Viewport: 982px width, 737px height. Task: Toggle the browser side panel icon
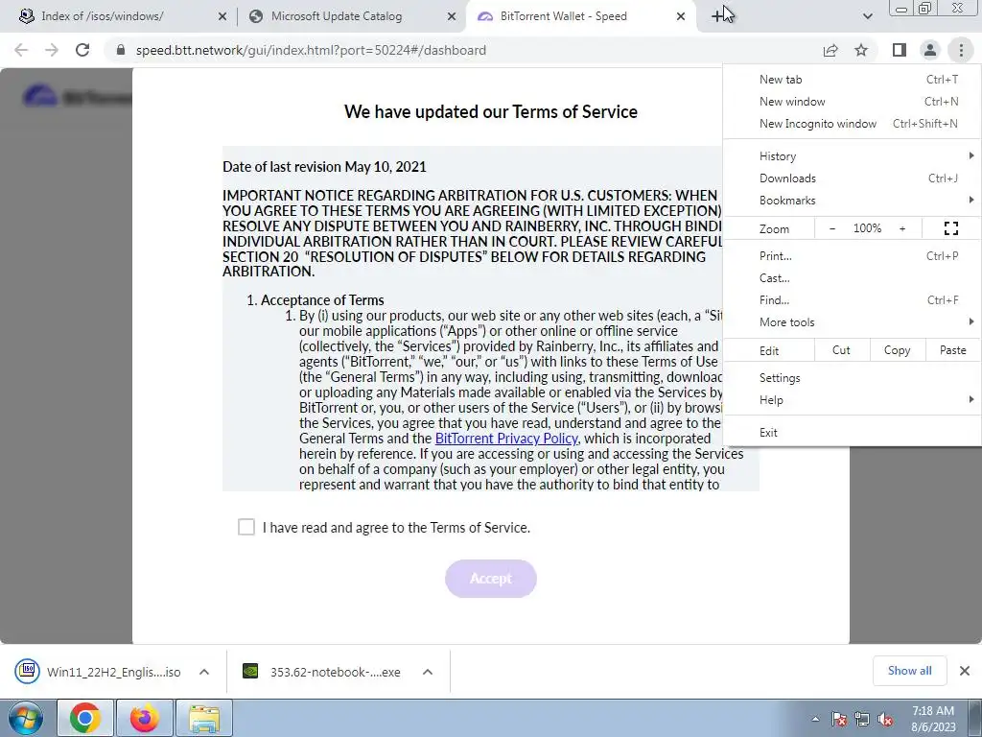900,50
